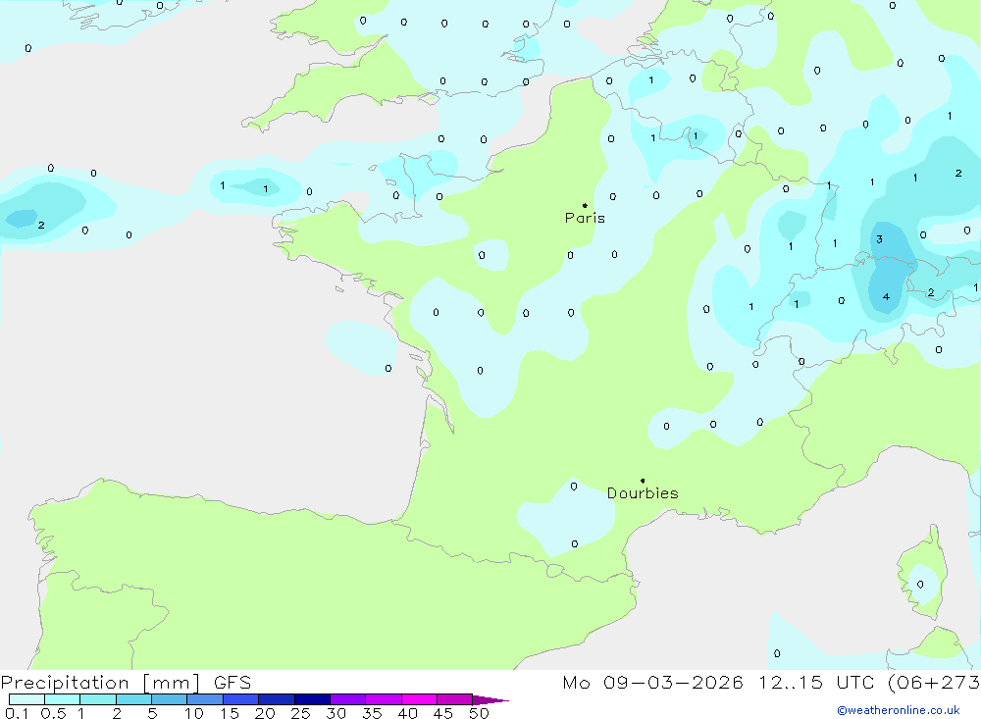Select the Paris location dot marker
Screen dimensions: 981x719
pyautogui.click(x=585, y=205)
